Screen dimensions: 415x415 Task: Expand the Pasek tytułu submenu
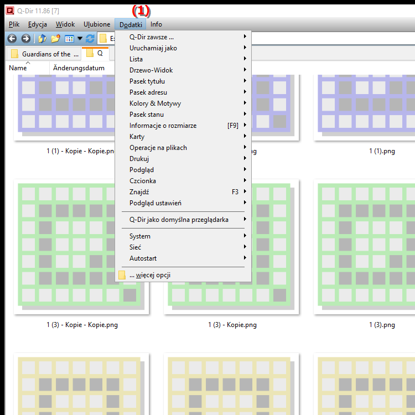coord(183,81)
